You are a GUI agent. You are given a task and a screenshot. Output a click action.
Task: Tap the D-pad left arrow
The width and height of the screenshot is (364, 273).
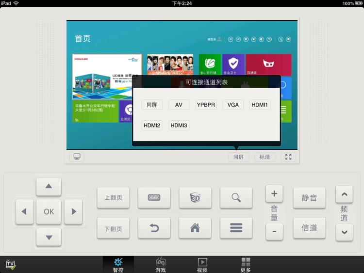(x=24, y=211)
